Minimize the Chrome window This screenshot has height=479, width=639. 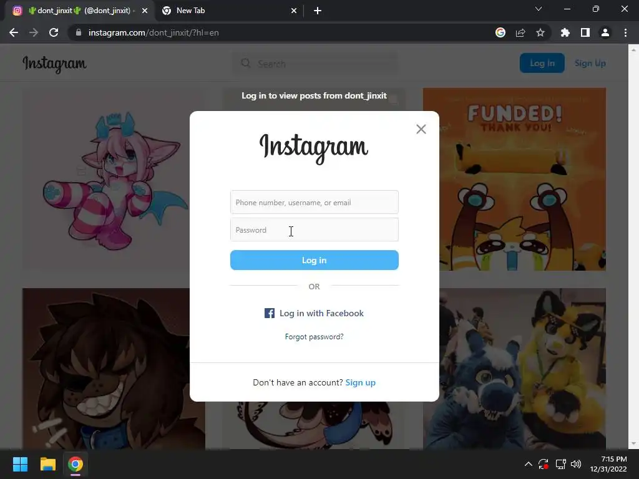click(x=567, y=9)
